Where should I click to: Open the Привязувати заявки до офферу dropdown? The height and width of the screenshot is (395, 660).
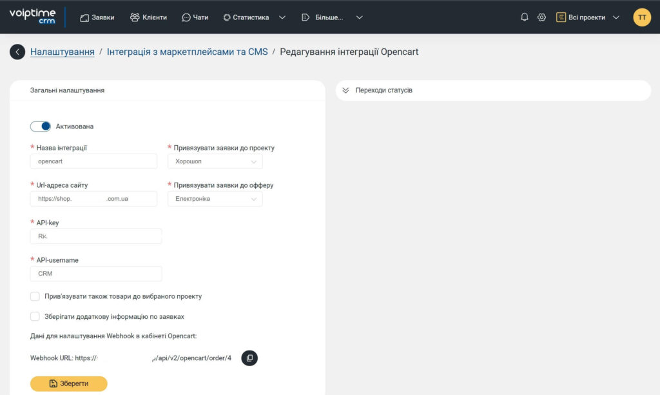coord(215,199)
